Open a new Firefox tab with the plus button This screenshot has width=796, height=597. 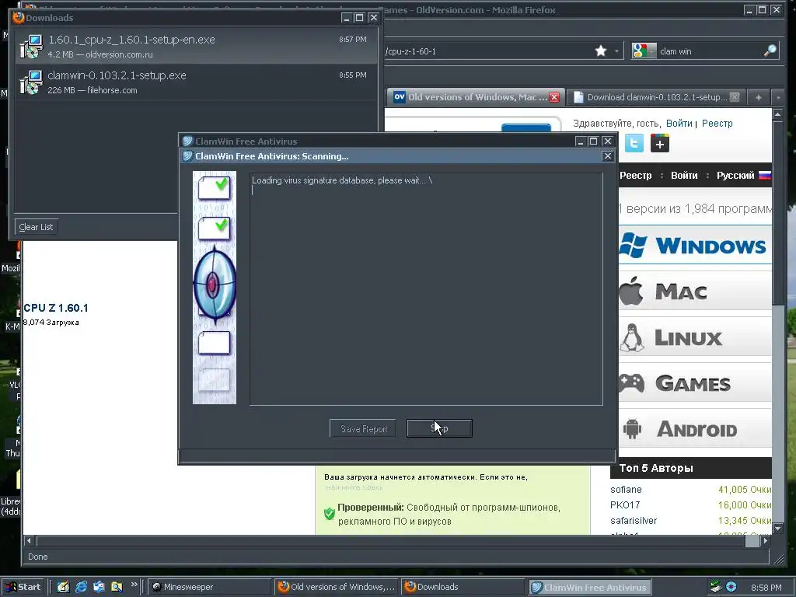[759, 97]
